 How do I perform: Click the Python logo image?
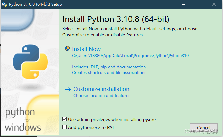[30, 62]
